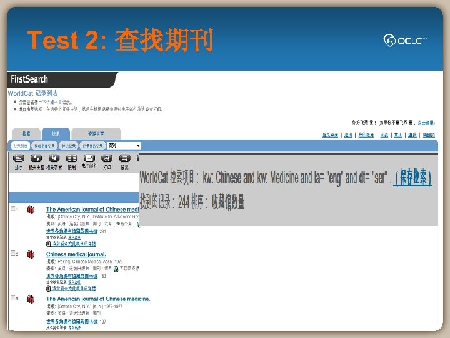This screenshot has width=450, height=338.
Task: Select the 结果 results tab
Action: point(56,134)
